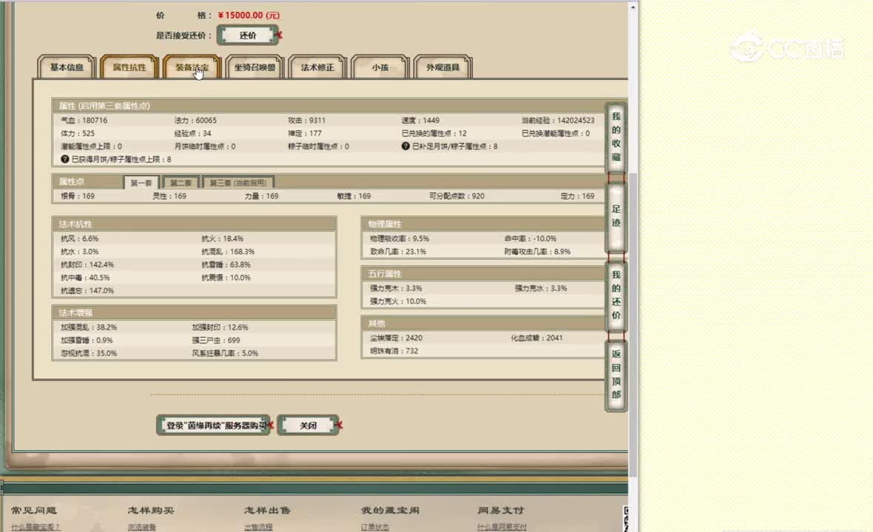The width and height of the screenshot is (873, 532).
Task: Open the 装备法宝 tab
Action: pos(192,67)
